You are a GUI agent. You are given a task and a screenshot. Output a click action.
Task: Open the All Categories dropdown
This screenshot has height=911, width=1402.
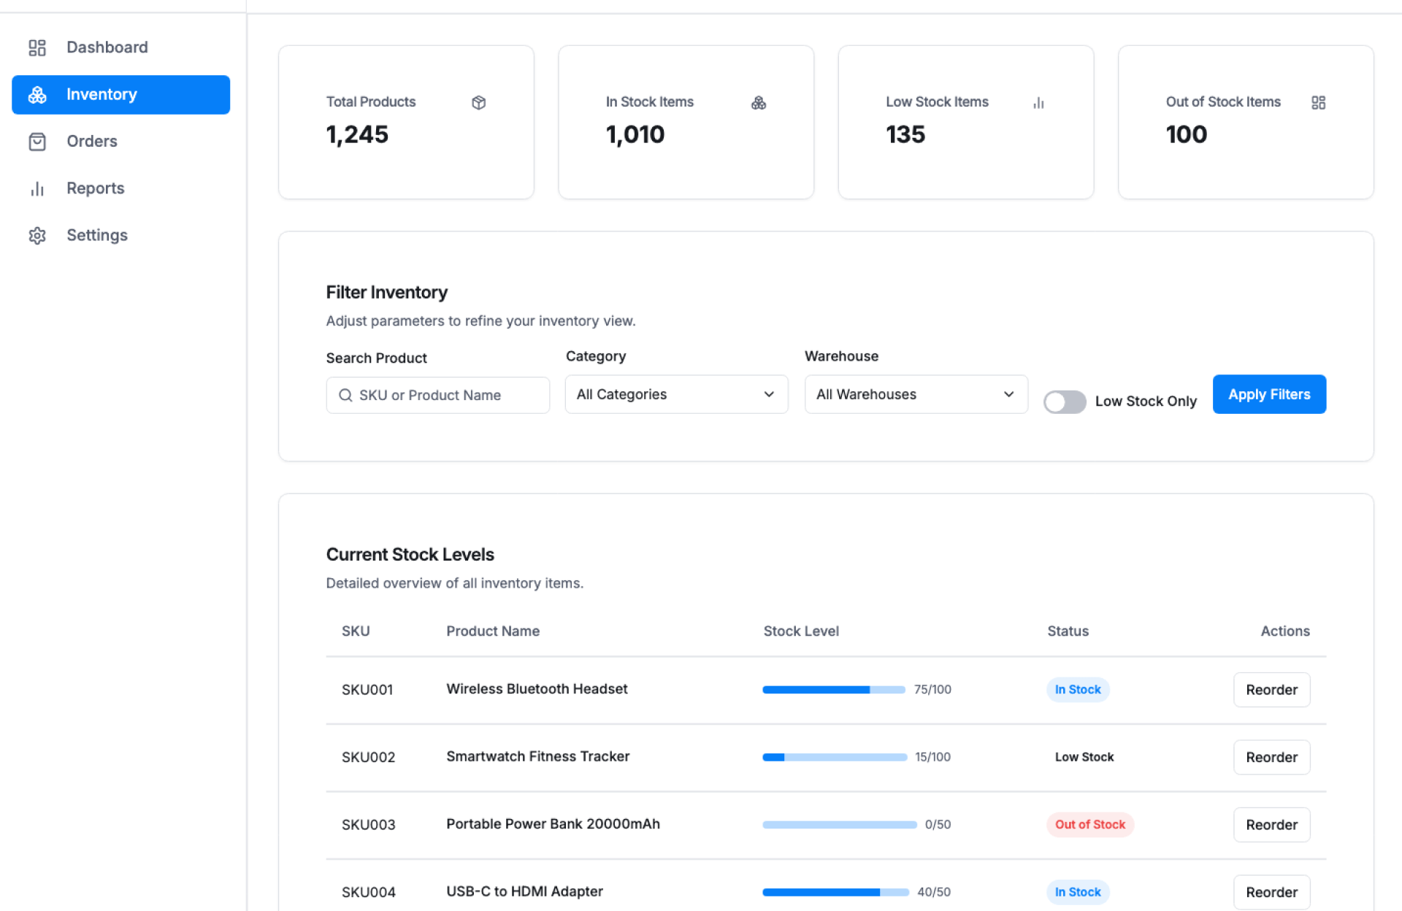pos(675,394)
